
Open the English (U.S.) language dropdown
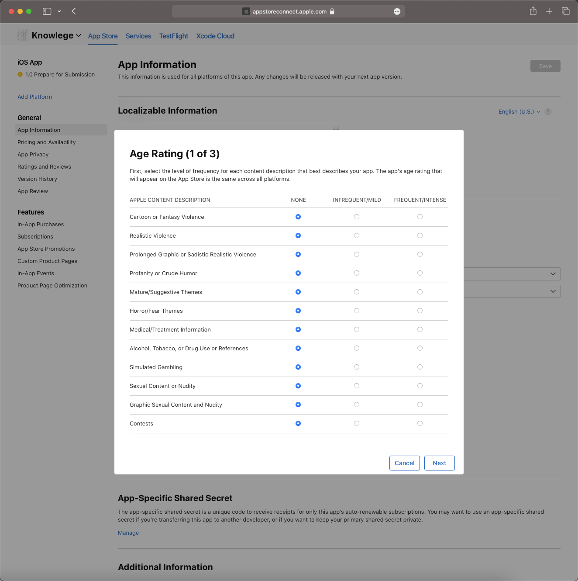[519, 112]
